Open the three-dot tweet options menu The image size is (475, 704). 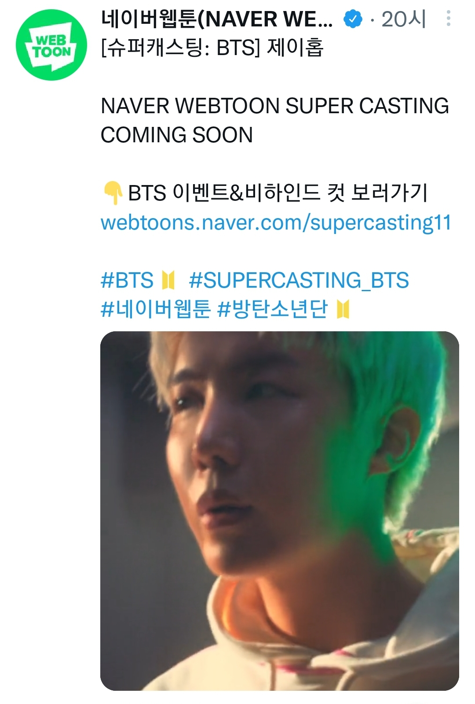coord(448,19)
